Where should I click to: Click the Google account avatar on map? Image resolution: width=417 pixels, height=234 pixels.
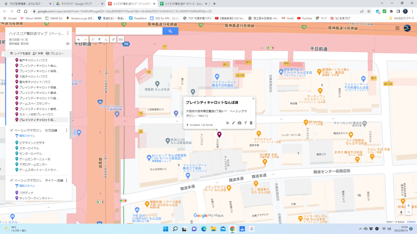pos(407,28)
